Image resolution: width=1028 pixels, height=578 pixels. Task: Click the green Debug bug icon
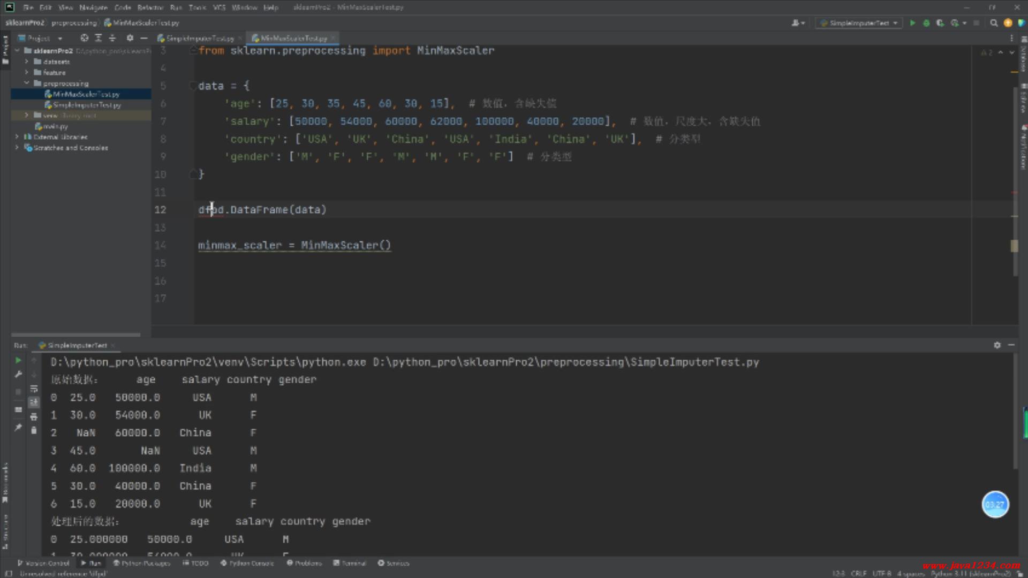pos(926,23)
